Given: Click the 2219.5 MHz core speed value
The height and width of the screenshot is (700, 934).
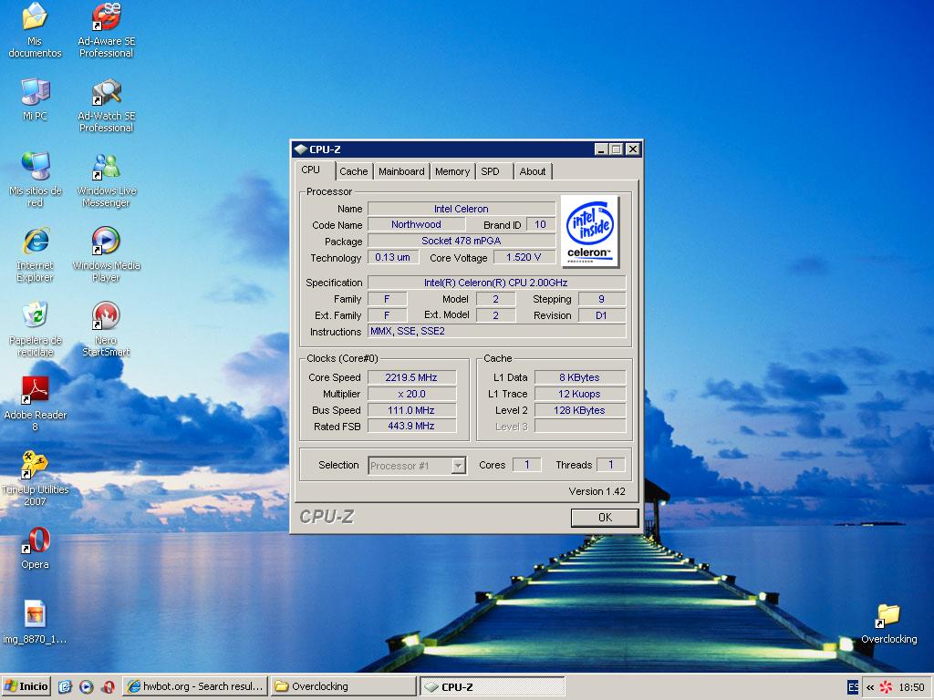Looking at the screenshot, I should [x=411, y=377].
